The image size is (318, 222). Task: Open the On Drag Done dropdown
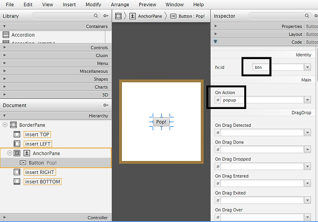[307, 150]
